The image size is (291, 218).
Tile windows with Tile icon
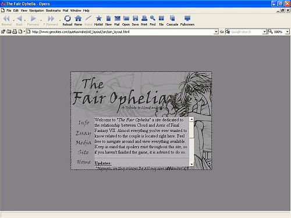pos(161,19)
